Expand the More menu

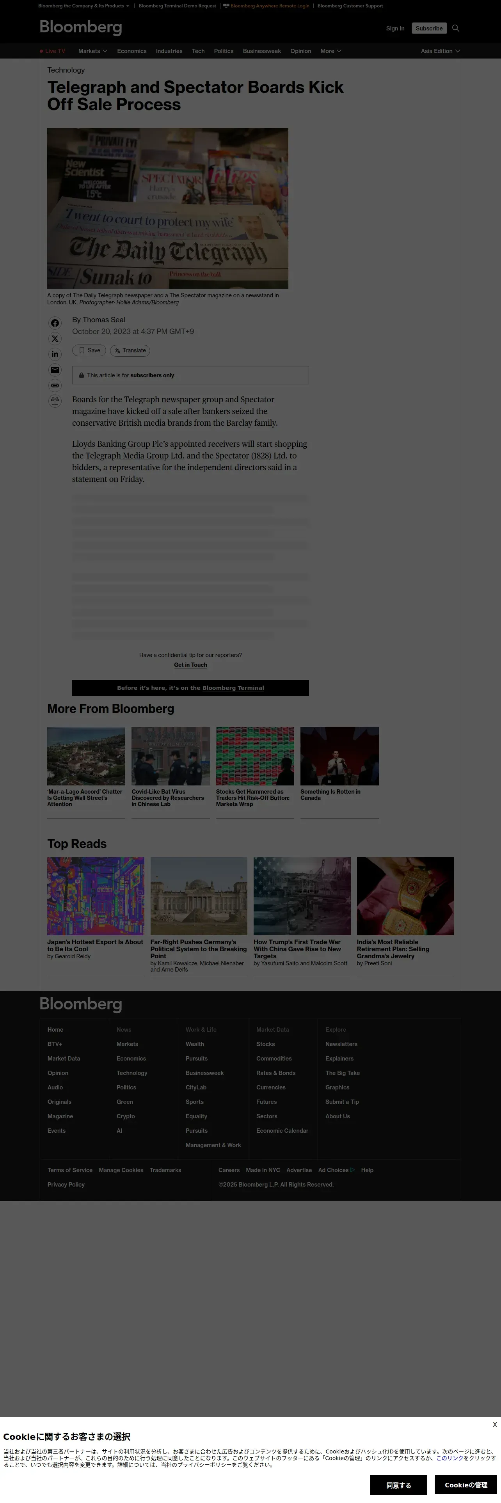point(331,52)
